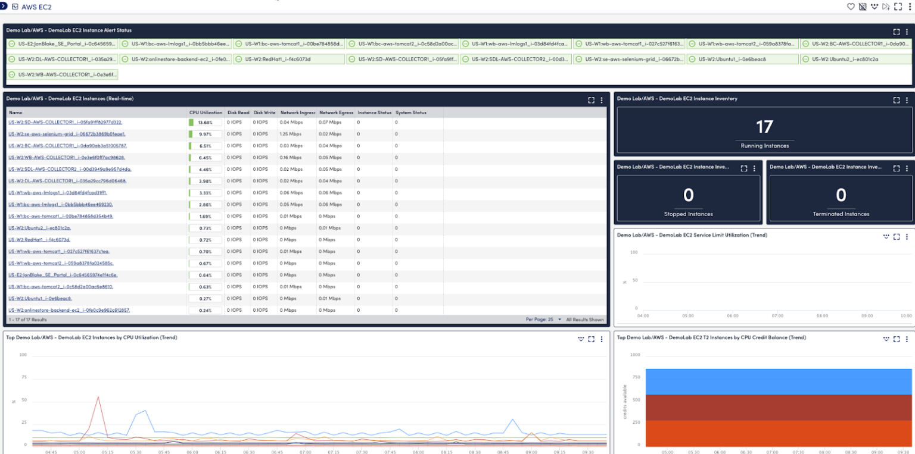Open the Stopped Instances widget three-dot menu

tap(754, 168)
